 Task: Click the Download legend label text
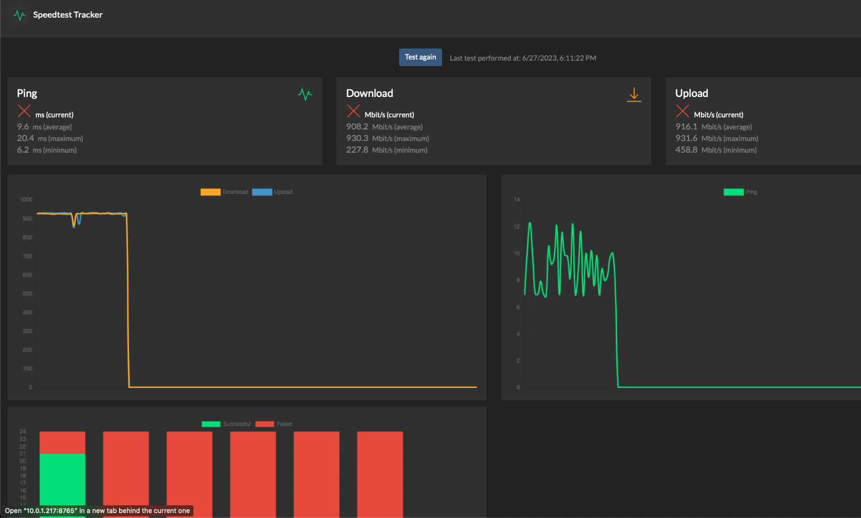tap(235, 192)
